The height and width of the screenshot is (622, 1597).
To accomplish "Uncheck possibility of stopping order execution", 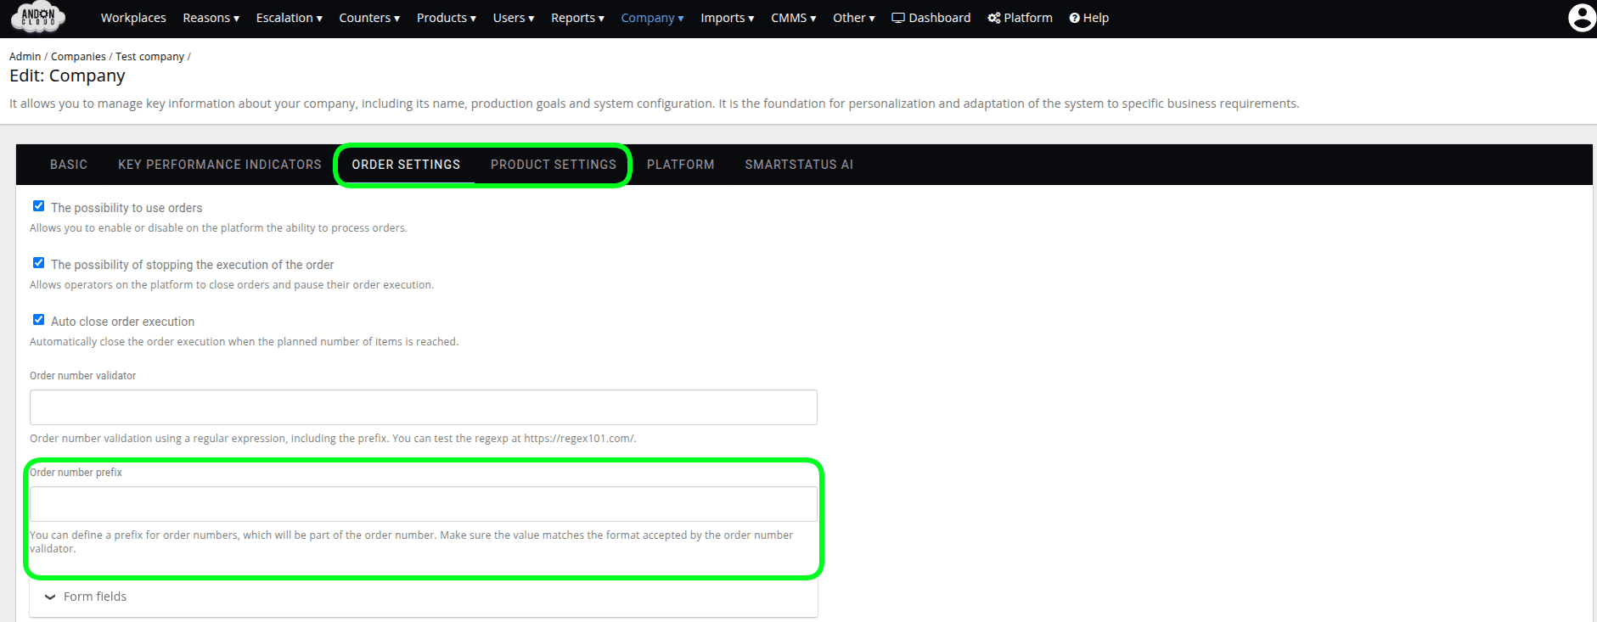I will click(x=39, y=263).
